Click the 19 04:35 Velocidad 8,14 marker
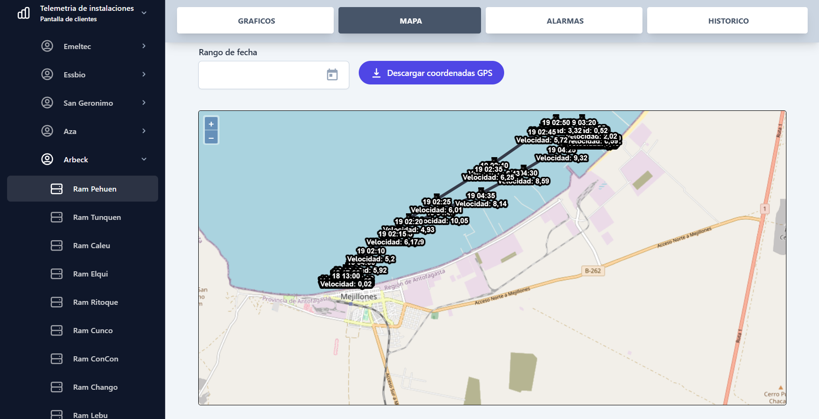Image resolution: width=819 pixels, height=419 pixels. coord(481,200)
